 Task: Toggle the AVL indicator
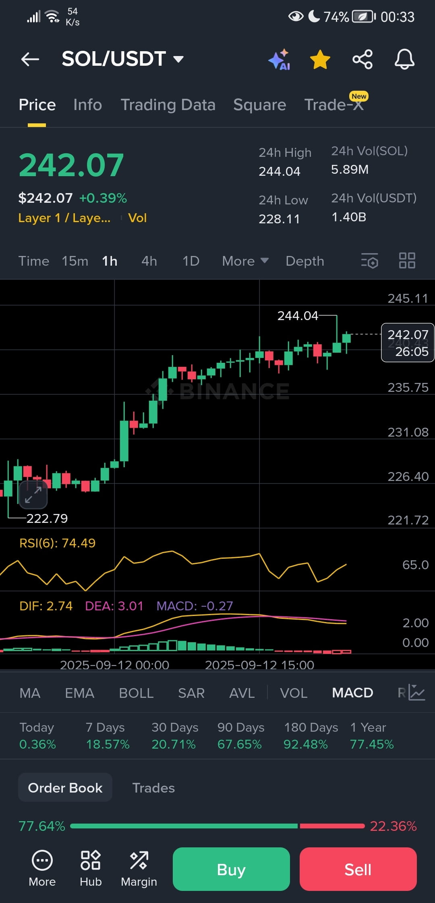click(242, 693)
